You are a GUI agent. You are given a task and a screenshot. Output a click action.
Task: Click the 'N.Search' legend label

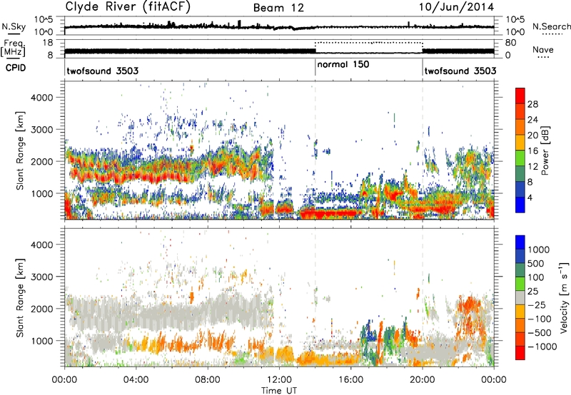tap(552, 26)
